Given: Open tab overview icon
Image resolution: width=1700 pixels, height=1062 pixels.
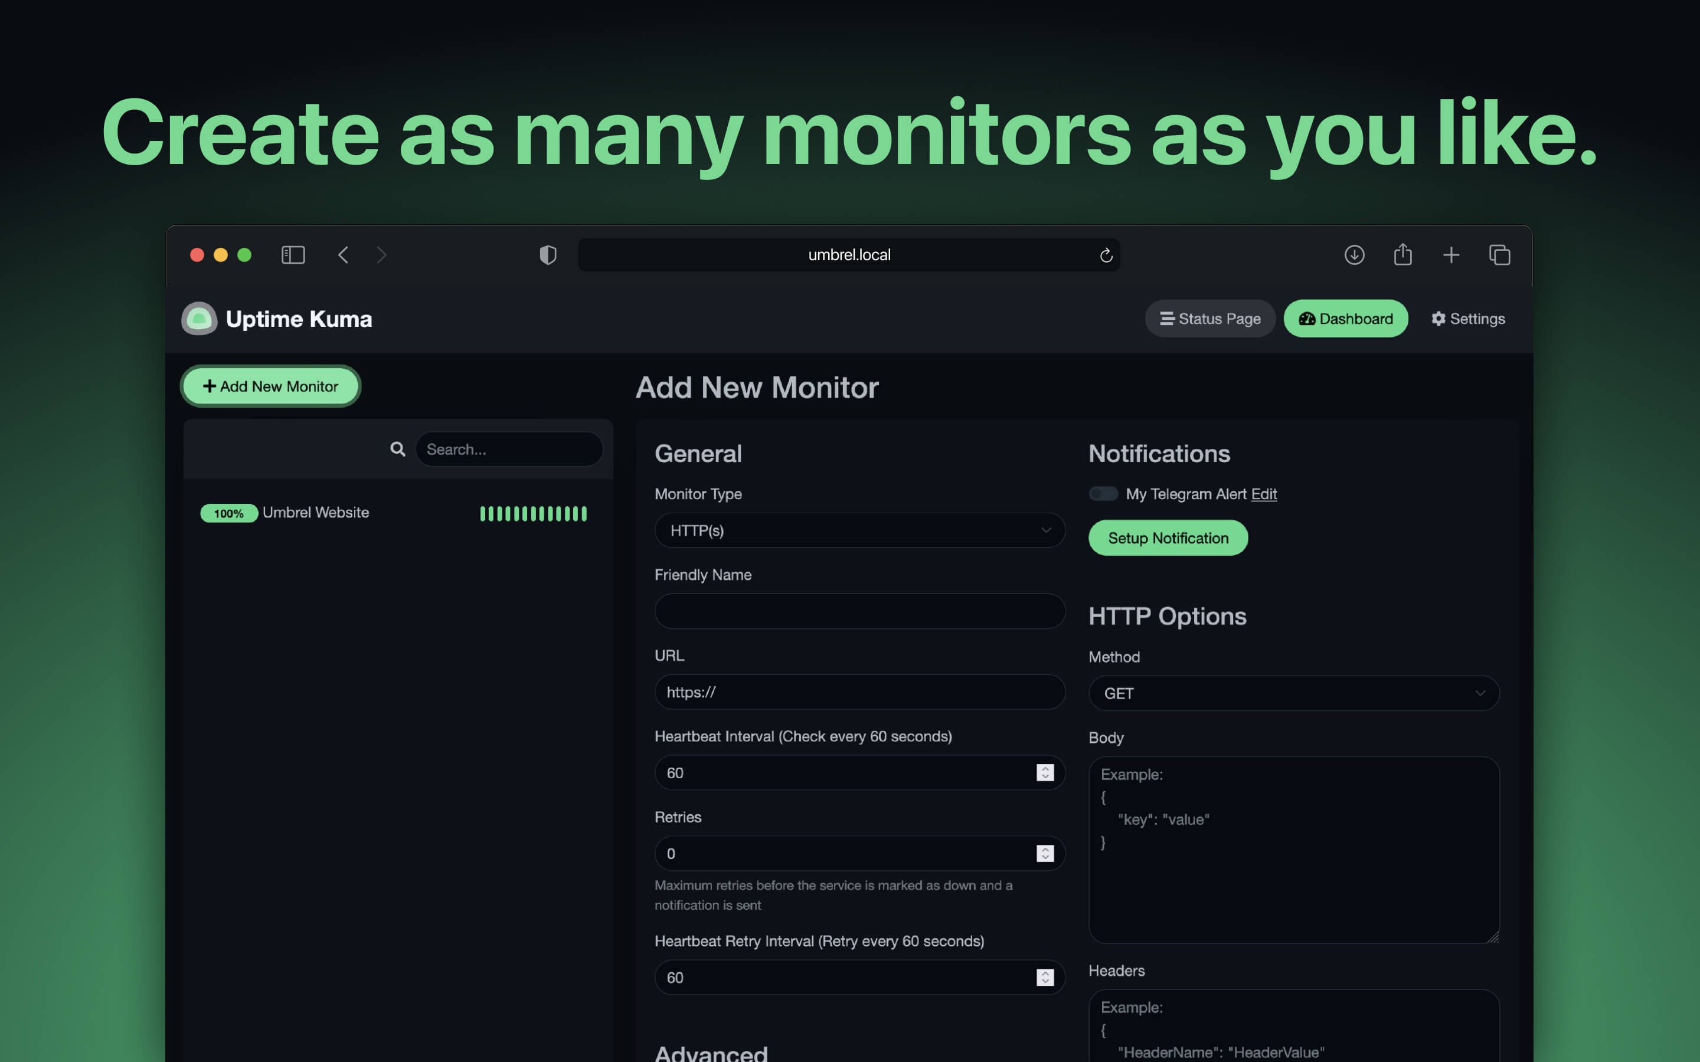Looking at the screenshot, I should 1499,255.
